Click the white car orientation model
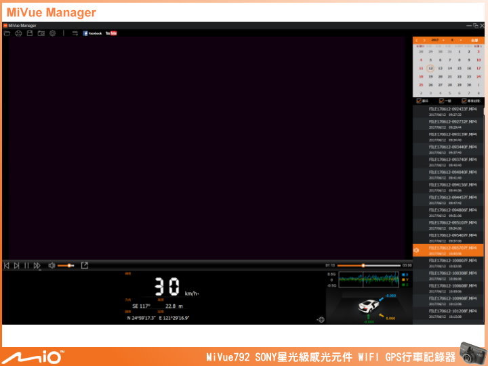488x366 pixels. tap(368, 306)
